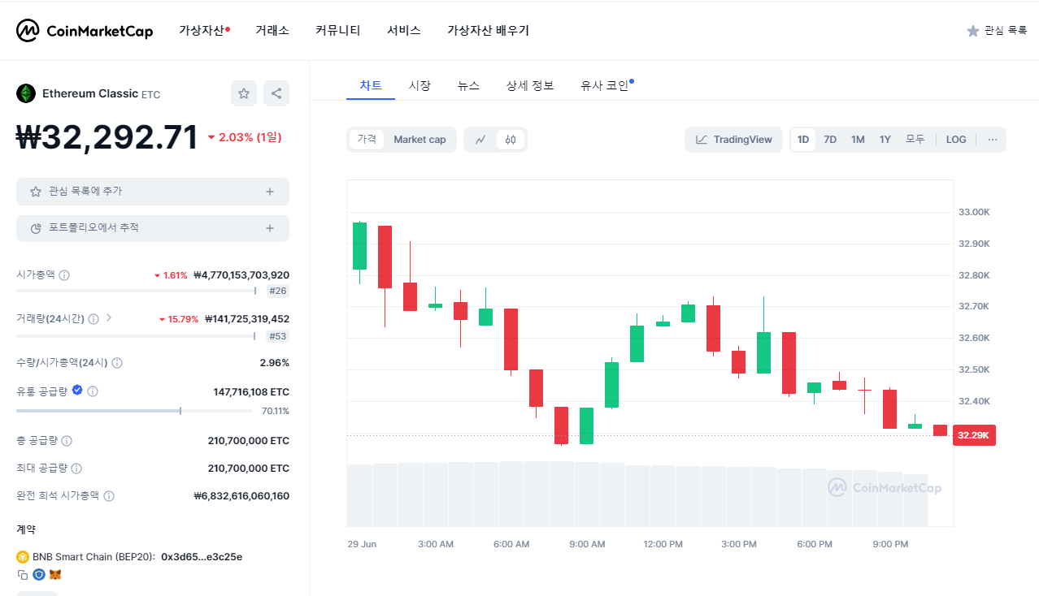1039x596 pixels.
Task: Set chart range to 1Y
Action: (885, 140)
